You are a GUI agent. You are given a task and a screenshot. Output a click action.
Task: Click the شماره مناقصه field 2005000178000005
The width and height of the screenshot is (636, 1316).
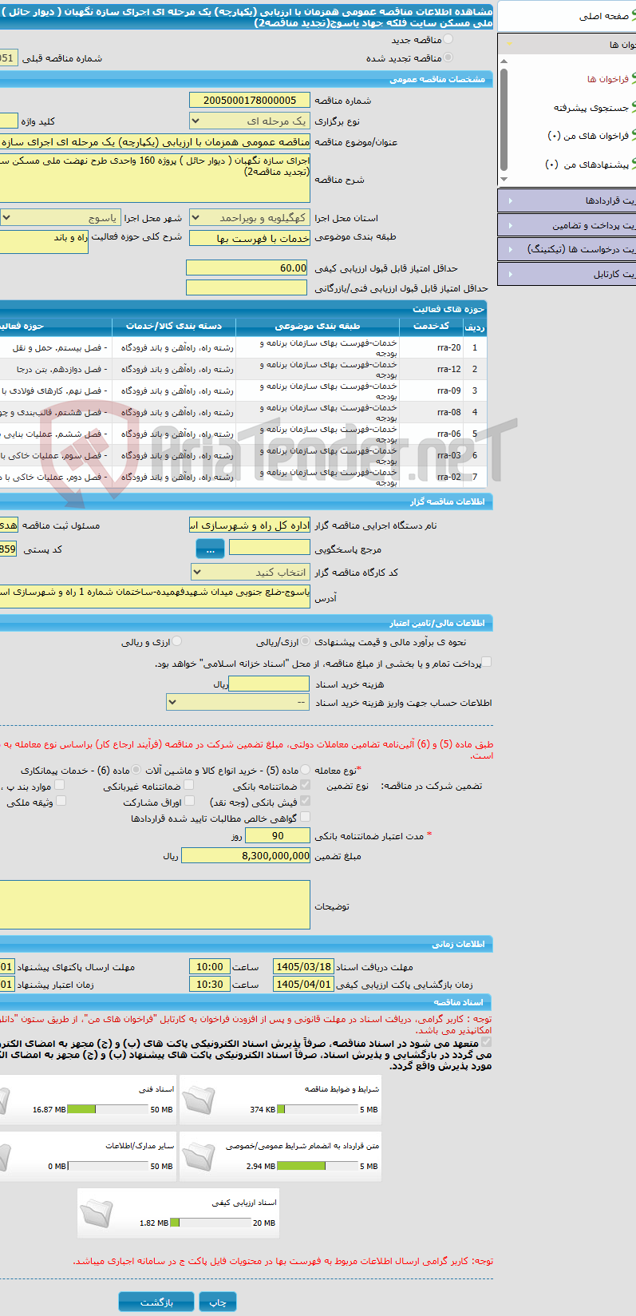point(250,100)
